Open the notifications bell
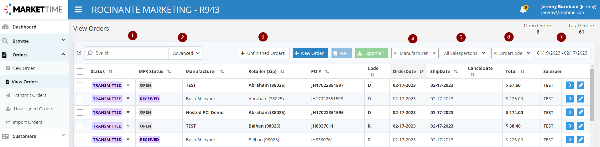 click(x=523, y=10)
